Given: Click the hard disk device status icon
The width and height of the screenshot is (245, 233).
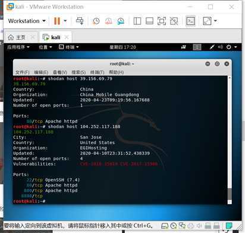Looking at the screenshot, I should point(164,226).
